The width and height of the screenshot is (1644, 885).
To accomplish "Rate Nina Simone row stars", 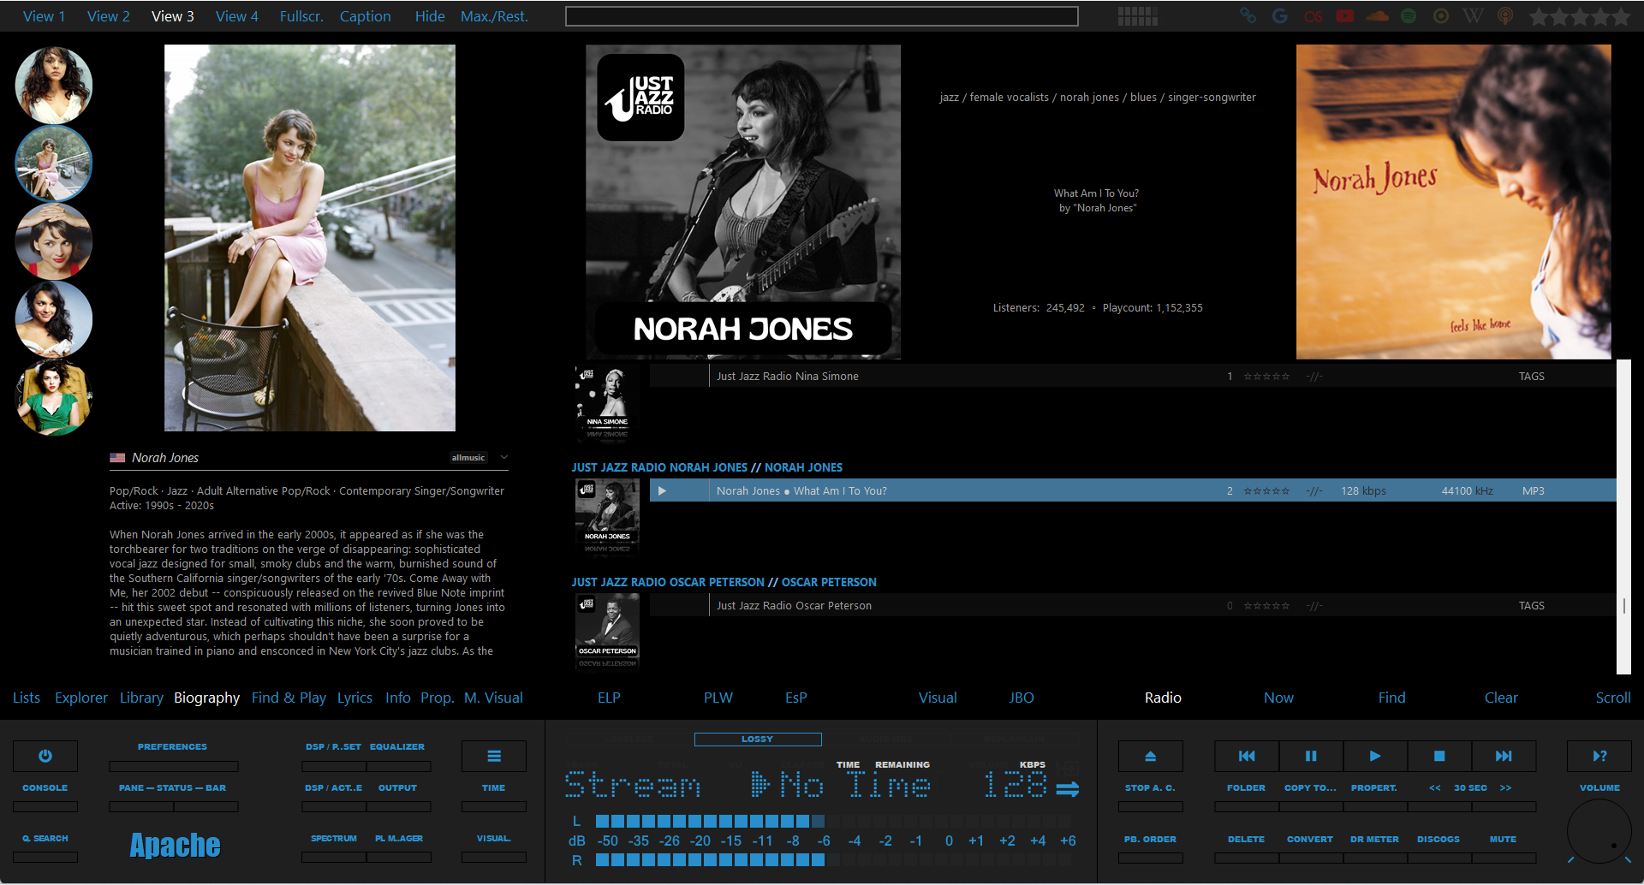I will click(1266, 377).
